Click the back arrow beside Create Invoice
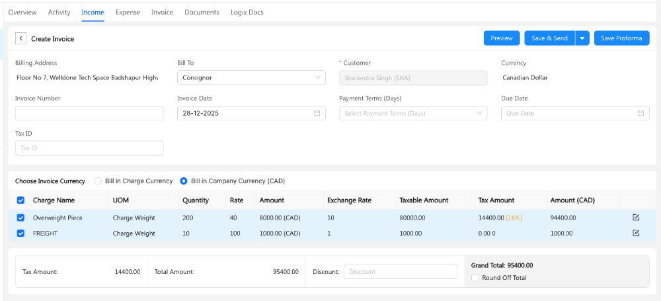The width and height of the screenshot is (661, 301). (21, 39)
